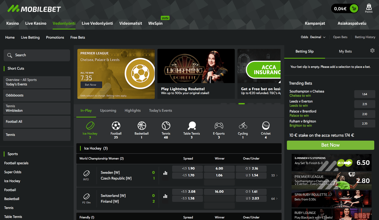Check the 0,04€ account balance
The width and height of the screenshot is (379, 220).
340,9
